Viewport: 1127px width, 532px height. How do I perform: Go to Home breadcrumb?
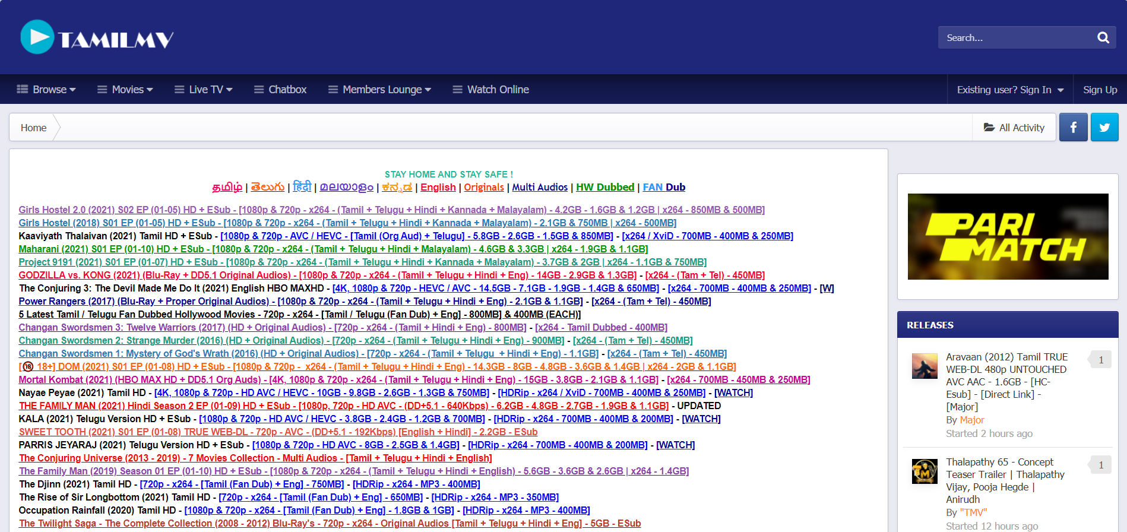click(33, 128)
